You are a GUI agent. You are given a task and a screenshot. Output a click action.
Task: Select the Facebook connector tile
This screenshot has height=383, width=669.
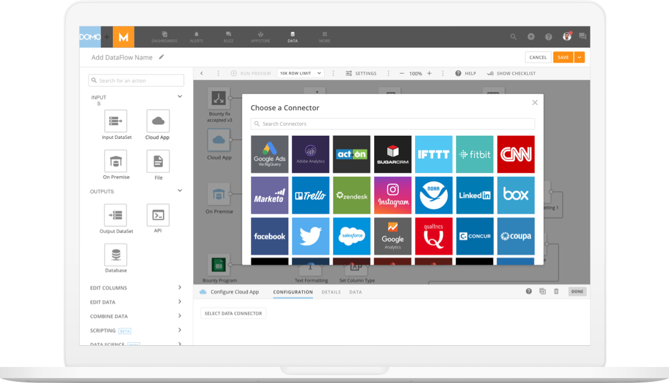(x=269, y=236)
